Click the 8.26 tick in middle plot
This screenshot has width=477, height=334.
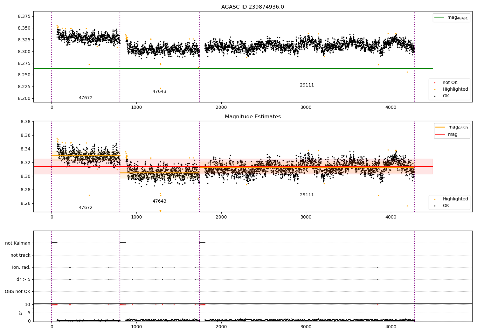(x=25, y=204)
